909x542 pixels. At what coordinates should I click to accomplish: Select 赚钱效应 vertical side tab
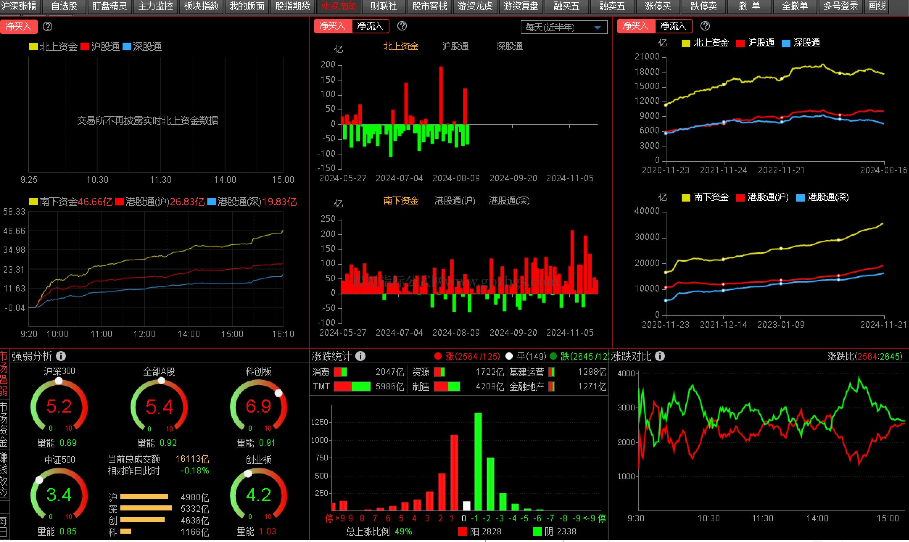coord(4,476)
